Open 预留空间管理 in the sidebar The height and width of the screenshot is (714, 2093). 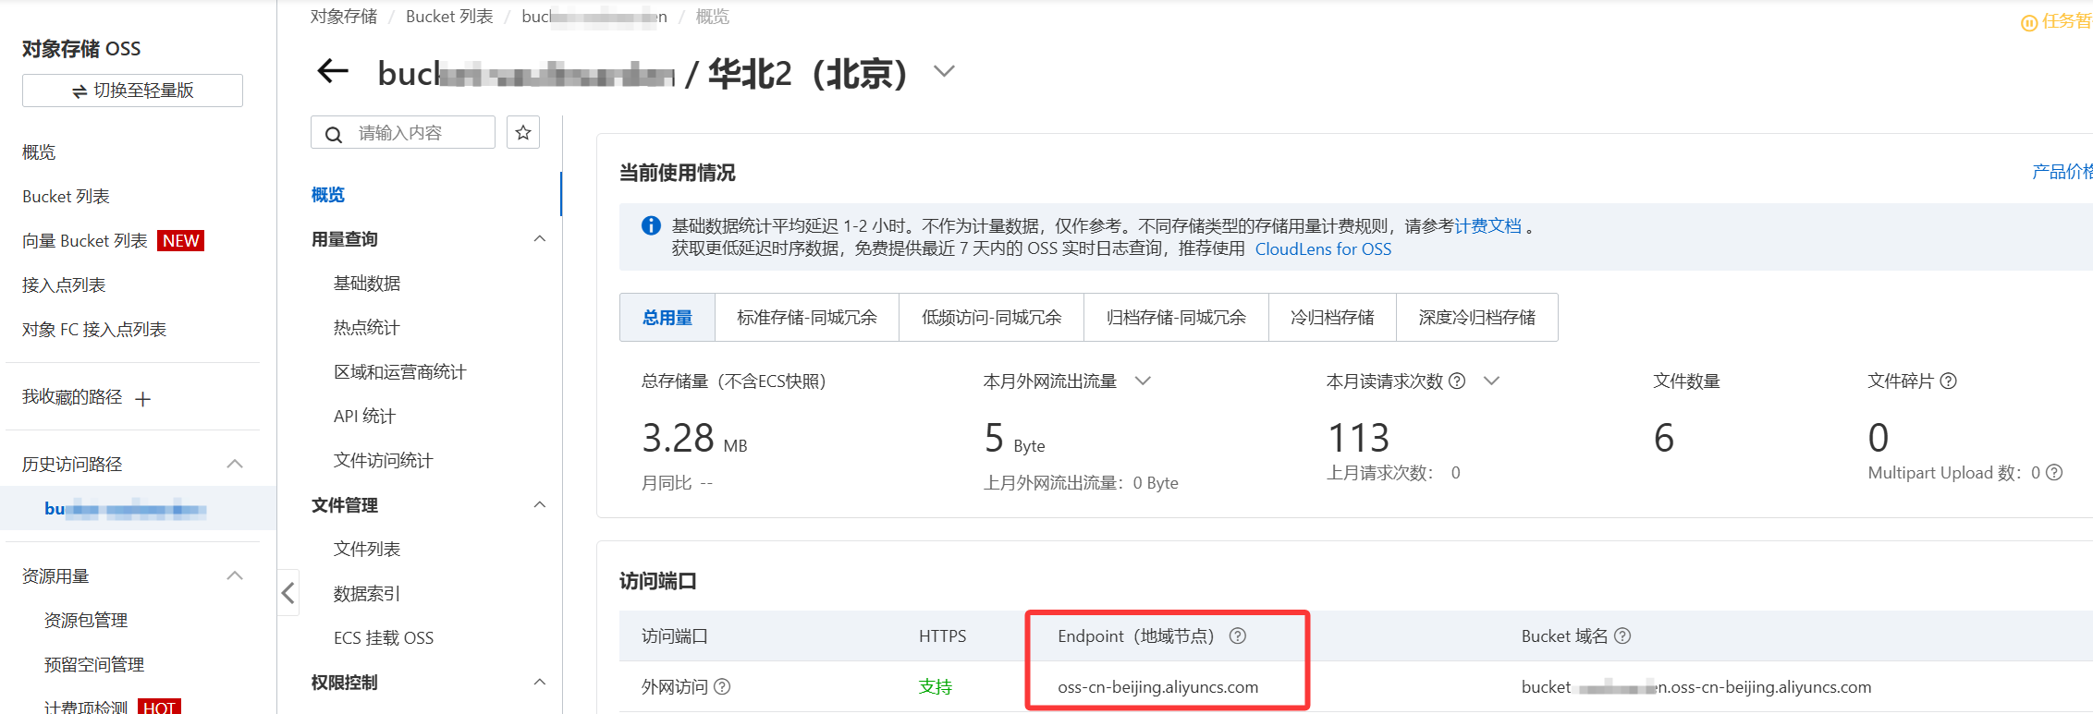[x=94, y=665]
